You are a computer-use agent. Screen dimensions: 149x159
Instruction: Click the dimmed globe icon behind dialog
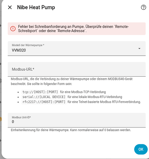(1, 81)
